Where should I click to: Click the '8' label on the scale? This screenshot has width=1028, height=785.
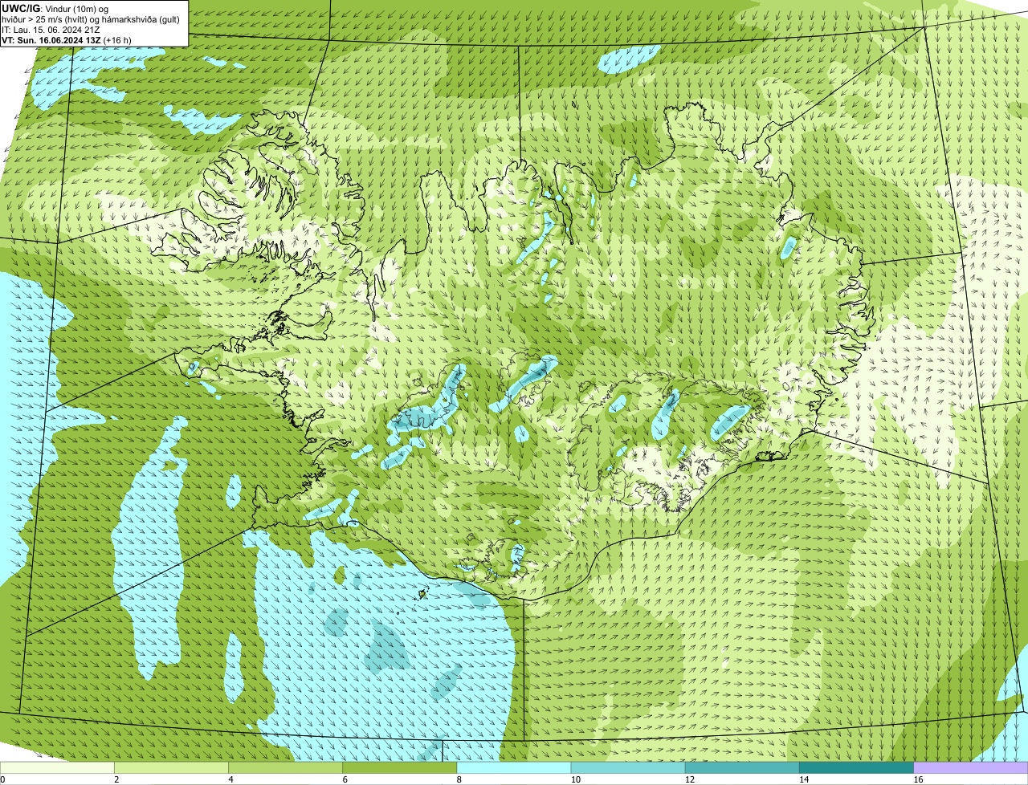[459, 779]
